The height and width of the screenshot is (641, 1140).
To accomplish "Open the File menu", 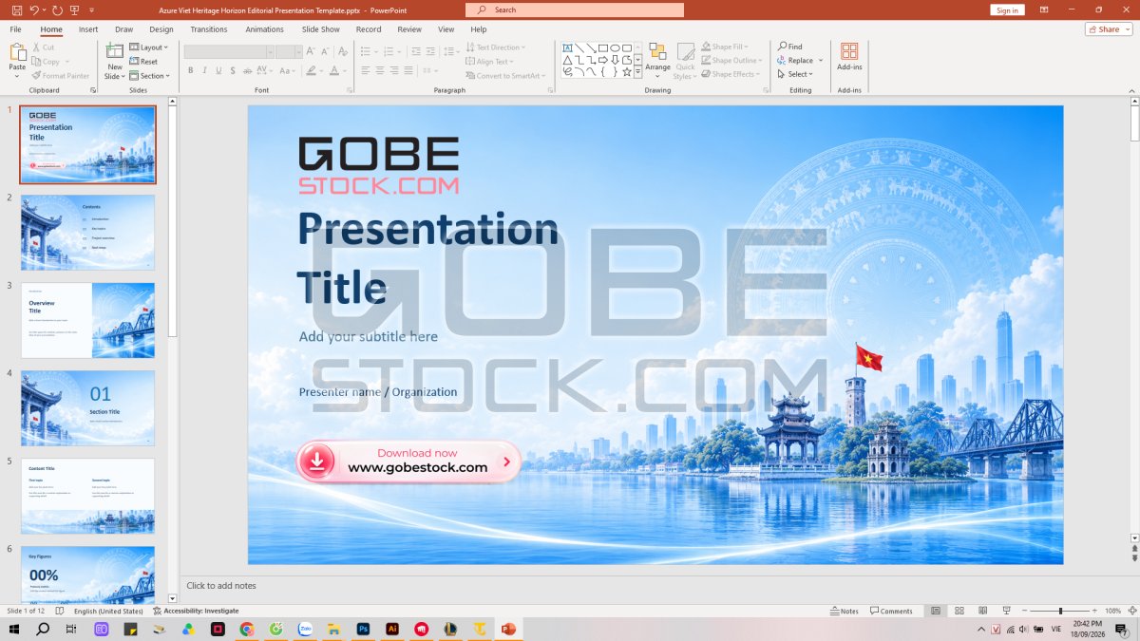I will point(15,29).
